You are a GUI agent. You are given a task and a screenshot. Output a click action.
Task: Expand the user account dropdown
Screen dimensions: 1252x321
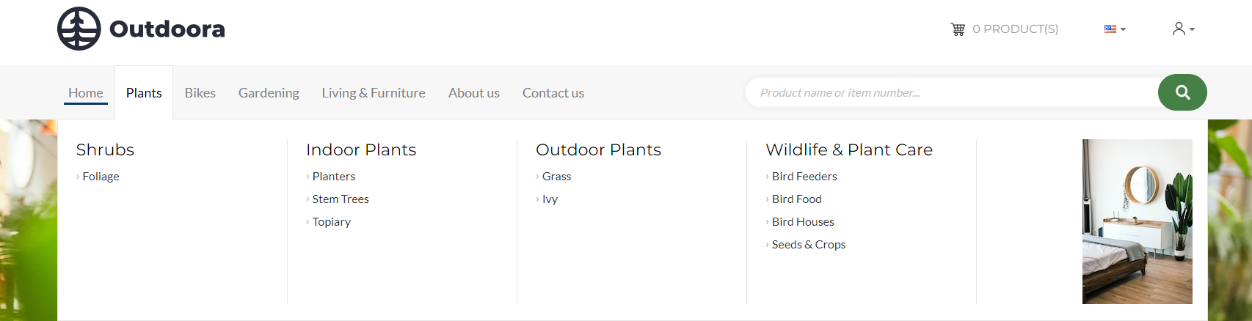(x=1183, y=29)
